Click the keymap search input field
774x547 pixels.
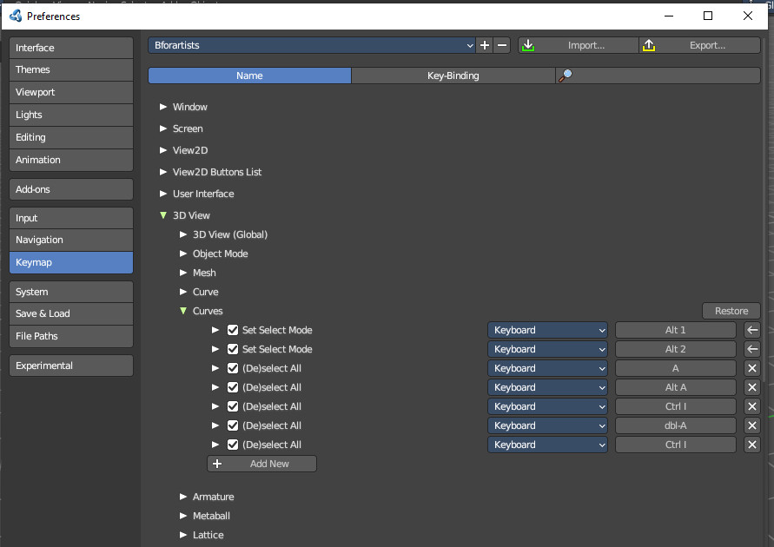click(x=669, y=76)
